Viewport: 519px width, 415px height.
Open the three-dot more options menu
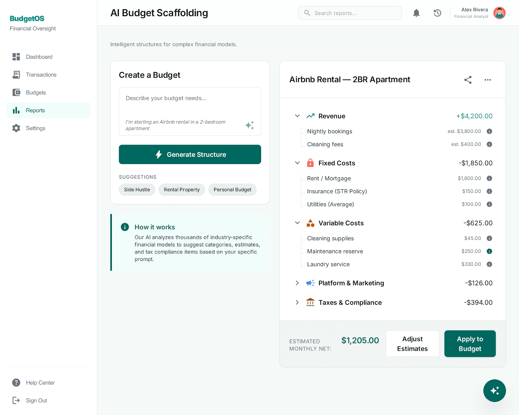488,80
